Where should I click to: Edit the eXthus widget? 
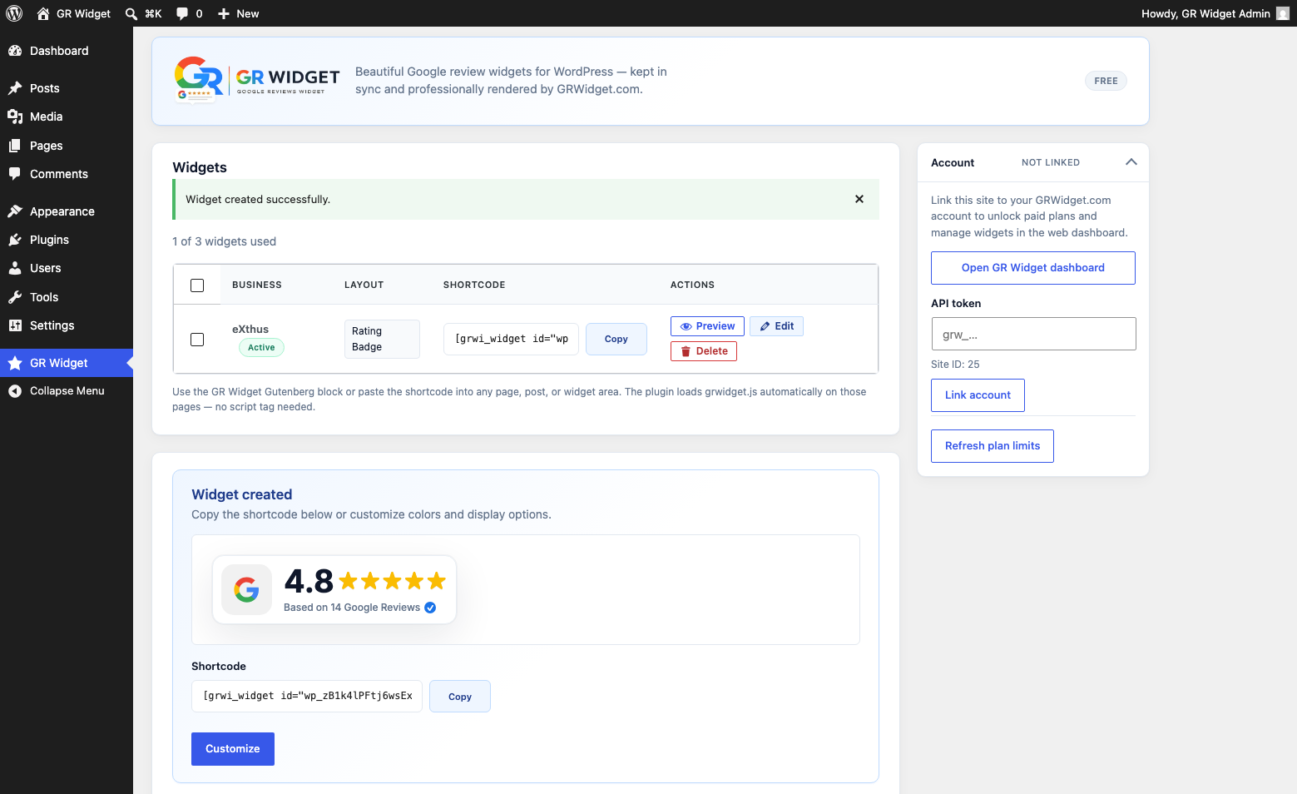click(x=776, y=326)
